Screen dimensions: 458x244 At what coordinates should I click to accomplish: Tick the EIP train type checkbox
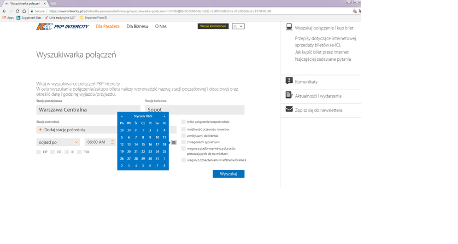38,152
